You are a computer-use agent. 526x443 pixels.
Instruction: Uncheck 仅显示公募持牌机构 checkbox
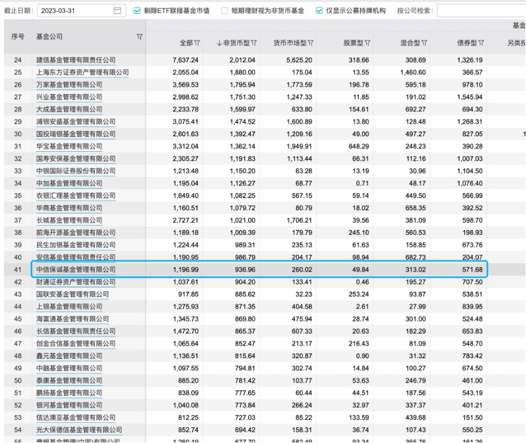pyautogui.click(x=319, y=11)
